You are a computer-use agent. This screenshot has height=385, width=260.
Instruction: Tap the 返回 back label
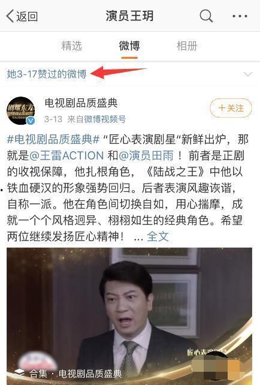(x=27, y=16)
